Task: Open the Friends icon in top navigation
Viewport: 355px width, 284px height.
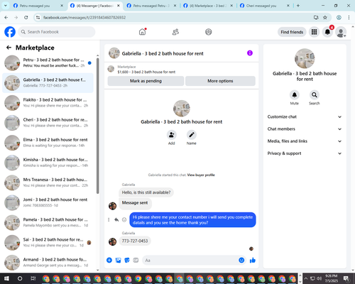Action: coord(175,32)
